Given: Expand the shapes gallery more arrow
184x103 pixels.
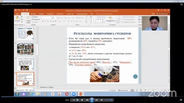Looking at the screenshot, I should click(105, 22).
